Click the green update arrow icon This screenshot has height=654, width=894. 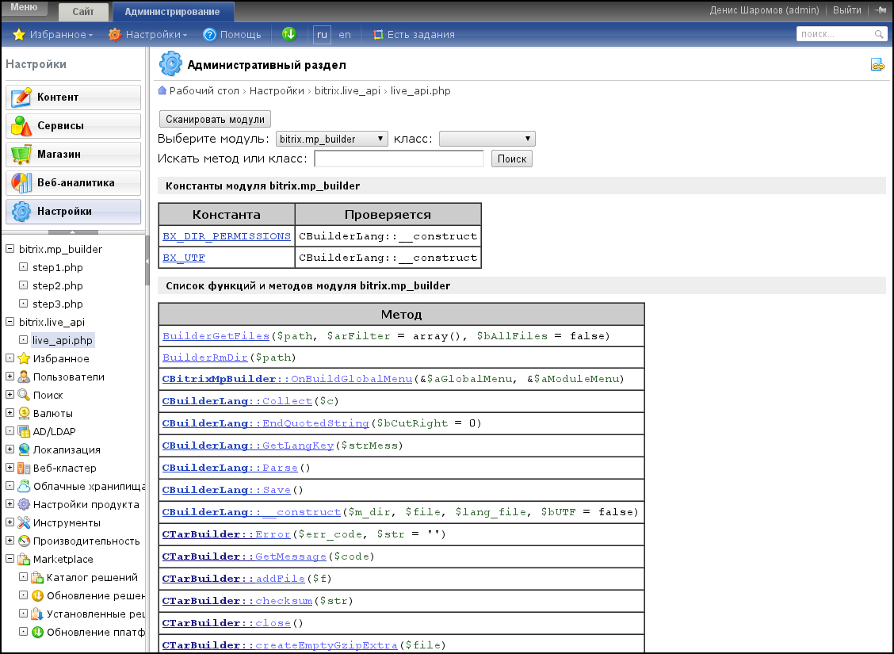[x=289, y=34]
